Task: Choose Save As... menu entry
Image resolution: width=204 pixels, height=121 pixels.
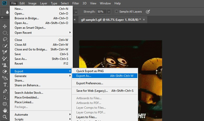Action: point(41,59)
